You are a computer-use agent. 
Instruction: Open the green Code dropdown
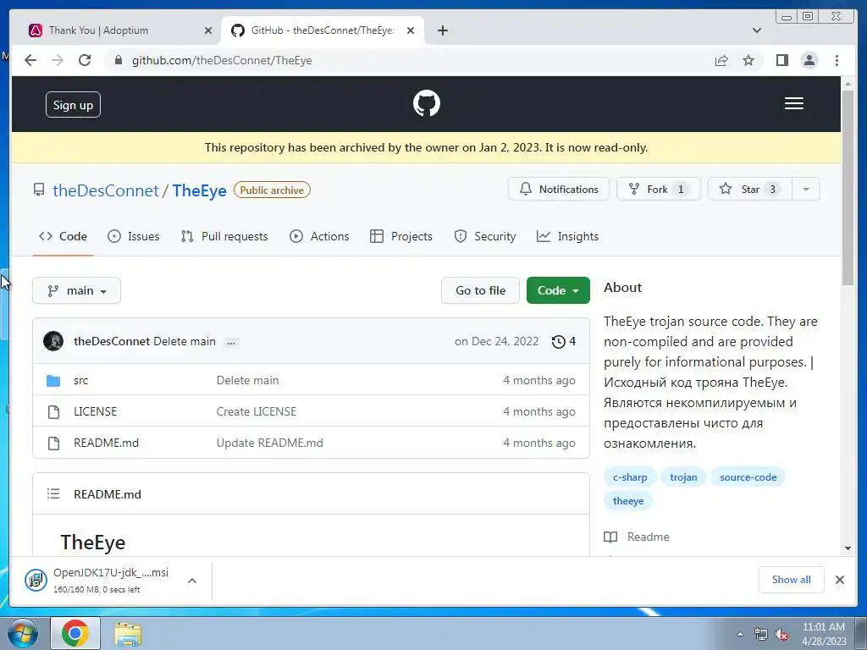[x=558, y=290]
